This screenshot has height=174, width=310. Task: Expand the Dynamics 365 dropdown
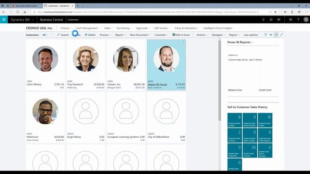click(32, 20)
